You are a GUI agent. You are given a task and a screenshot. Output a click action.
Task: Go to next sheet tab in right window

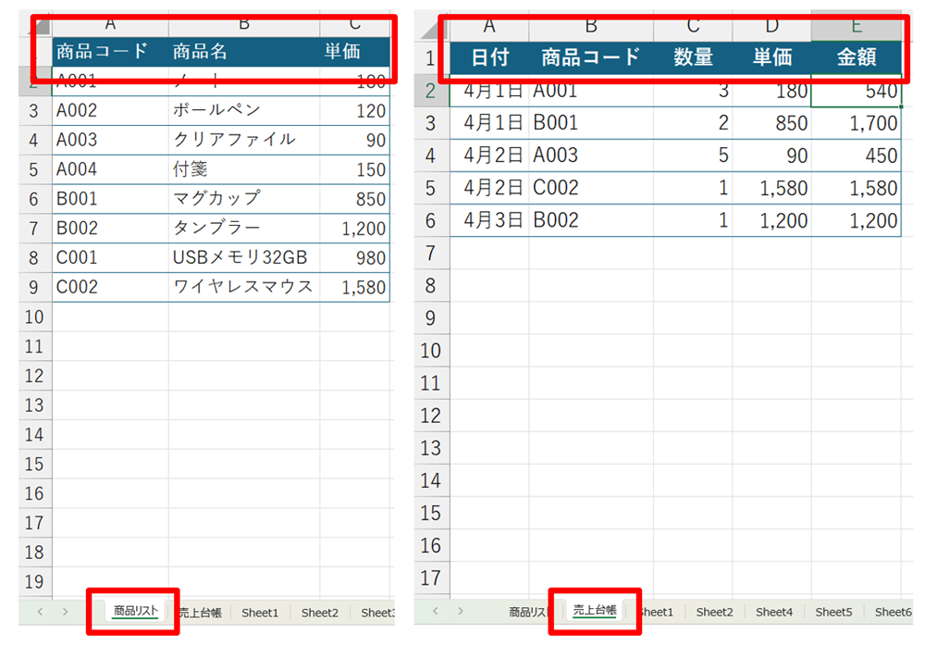click(x=460, y=611)
